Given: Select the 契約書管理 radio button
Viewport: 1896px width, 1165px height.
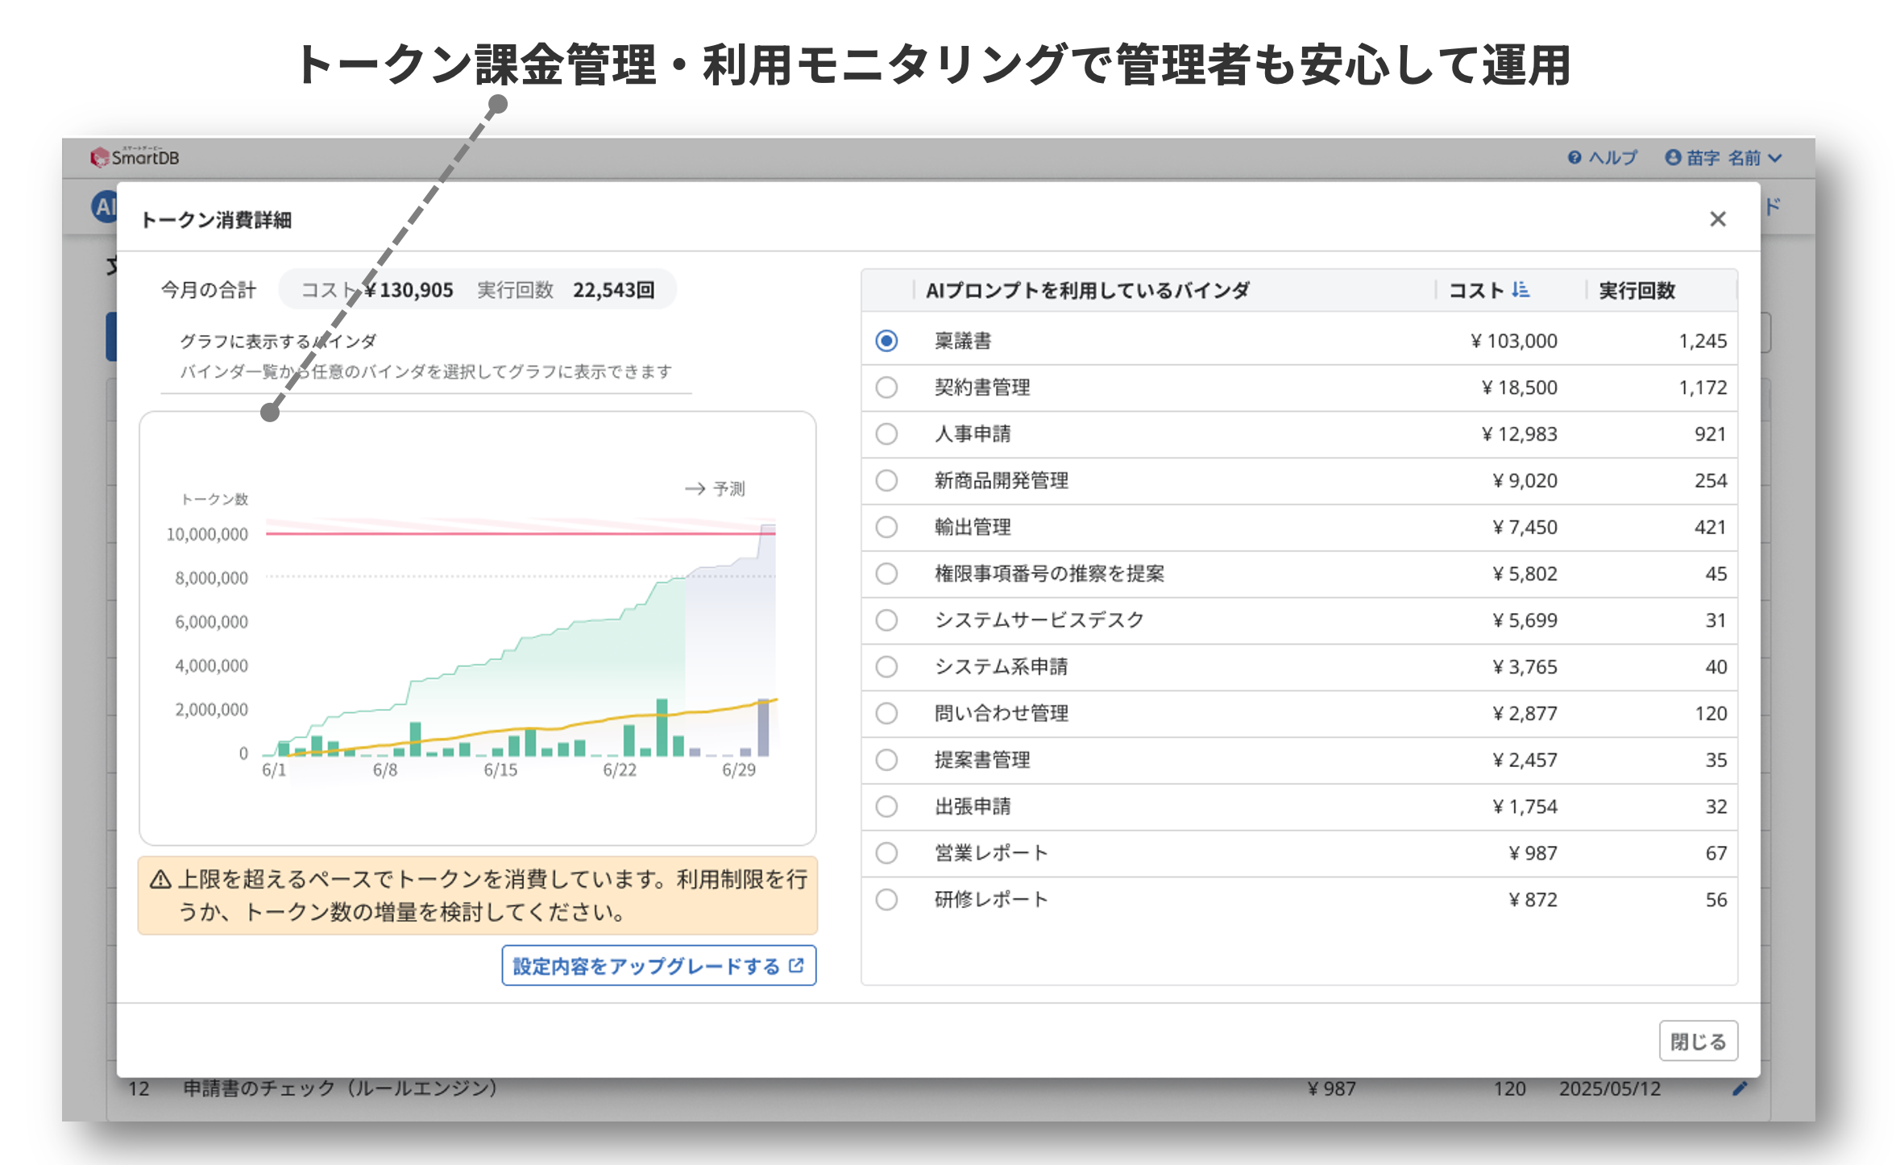Looking at the screenshot, I should (x=886, y=388).
